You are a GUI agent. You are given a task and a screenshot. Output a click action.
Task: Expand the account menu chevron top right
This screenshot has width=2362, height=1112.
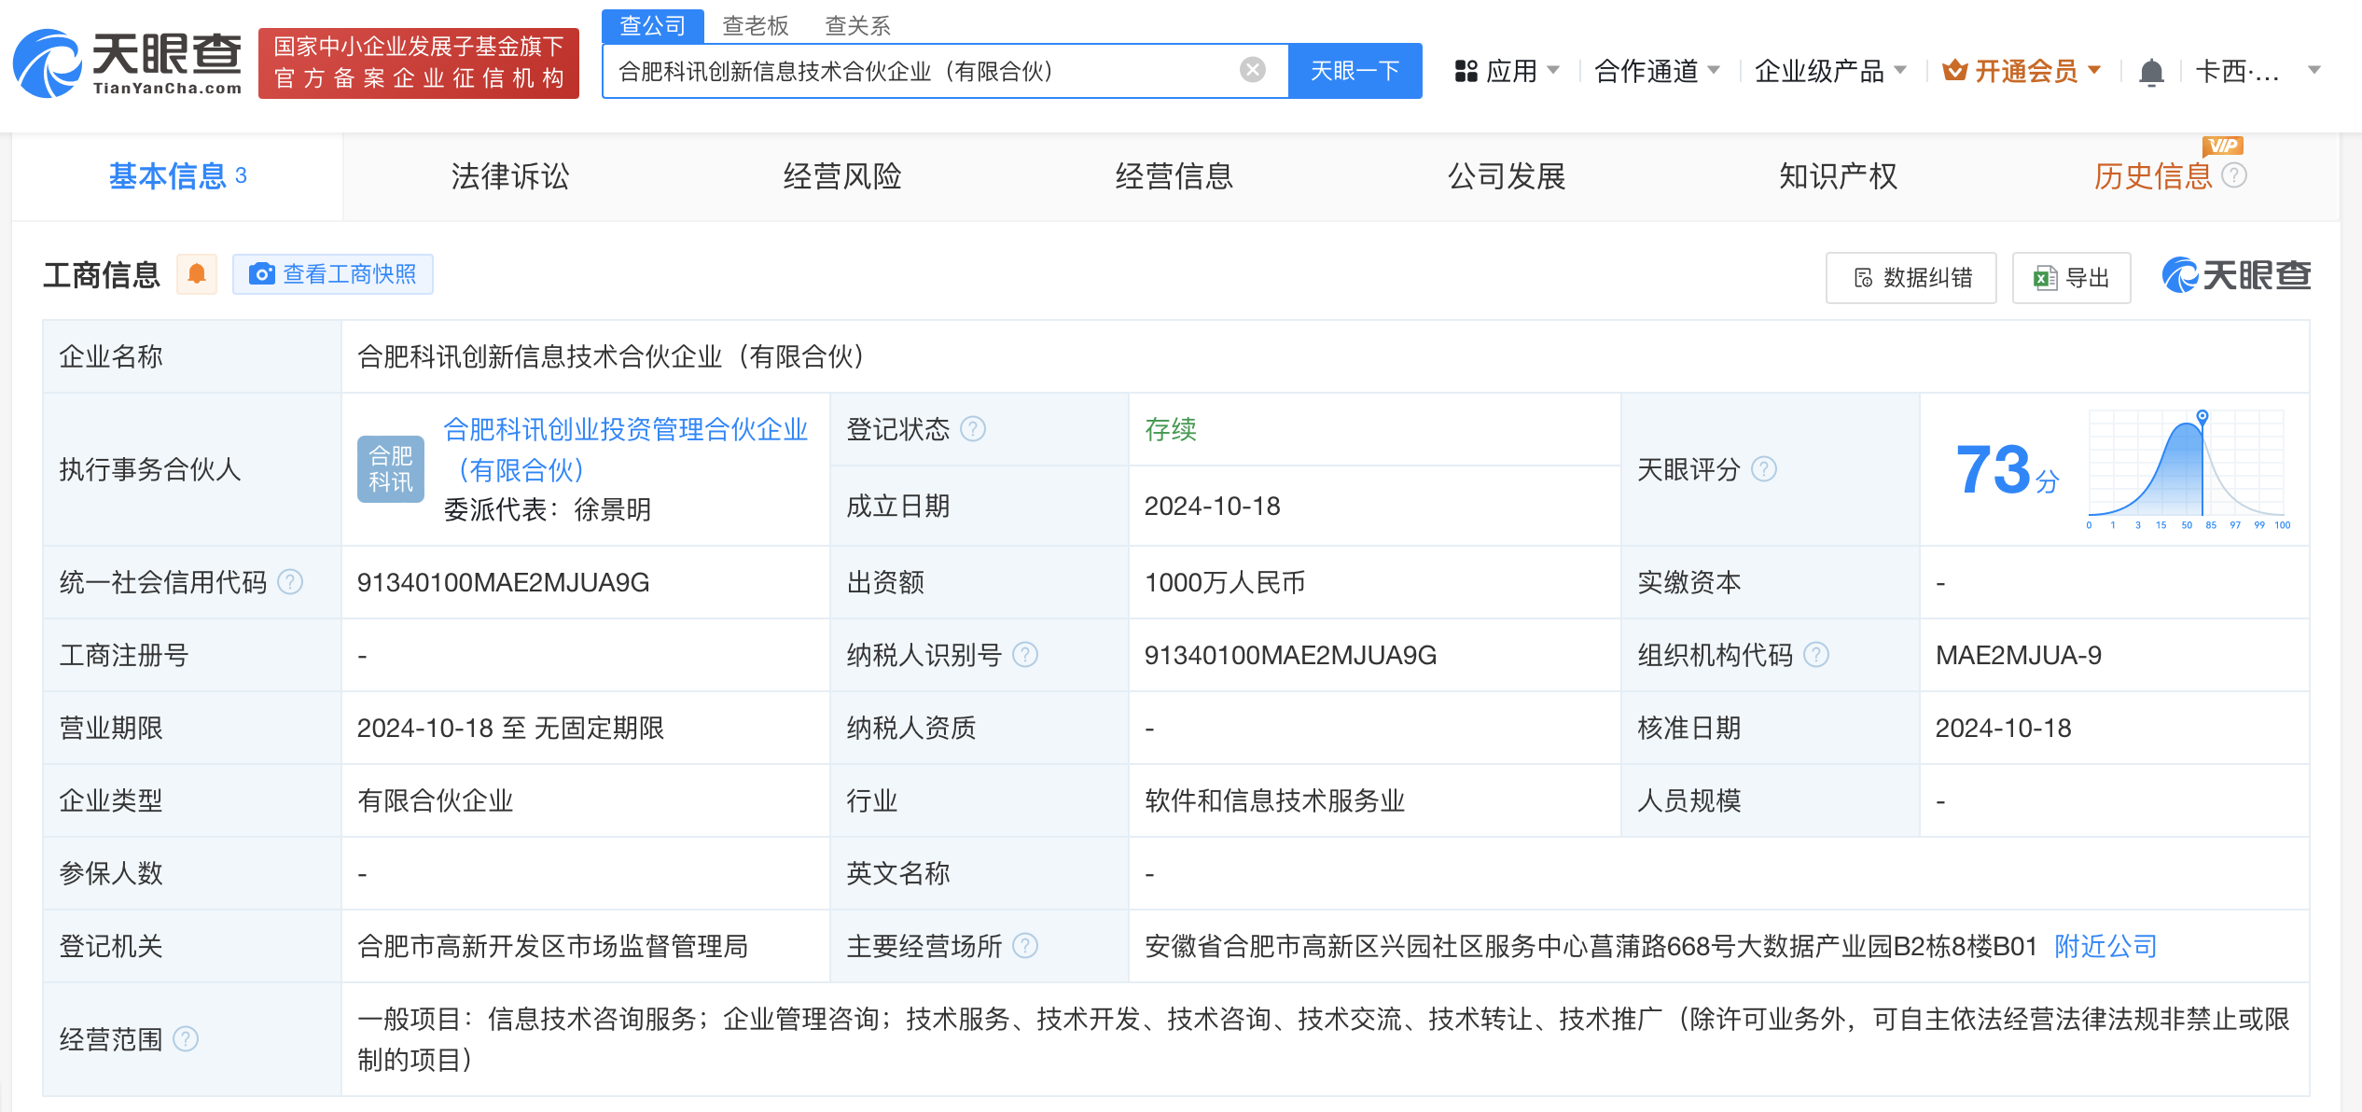coord(2313,70)
